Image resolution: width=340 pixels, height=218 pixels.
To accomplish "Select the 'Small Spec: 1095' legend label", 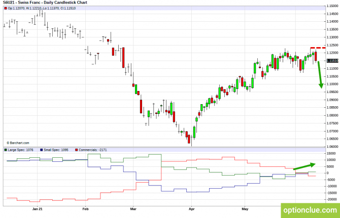I will click(x=56, y=150).
